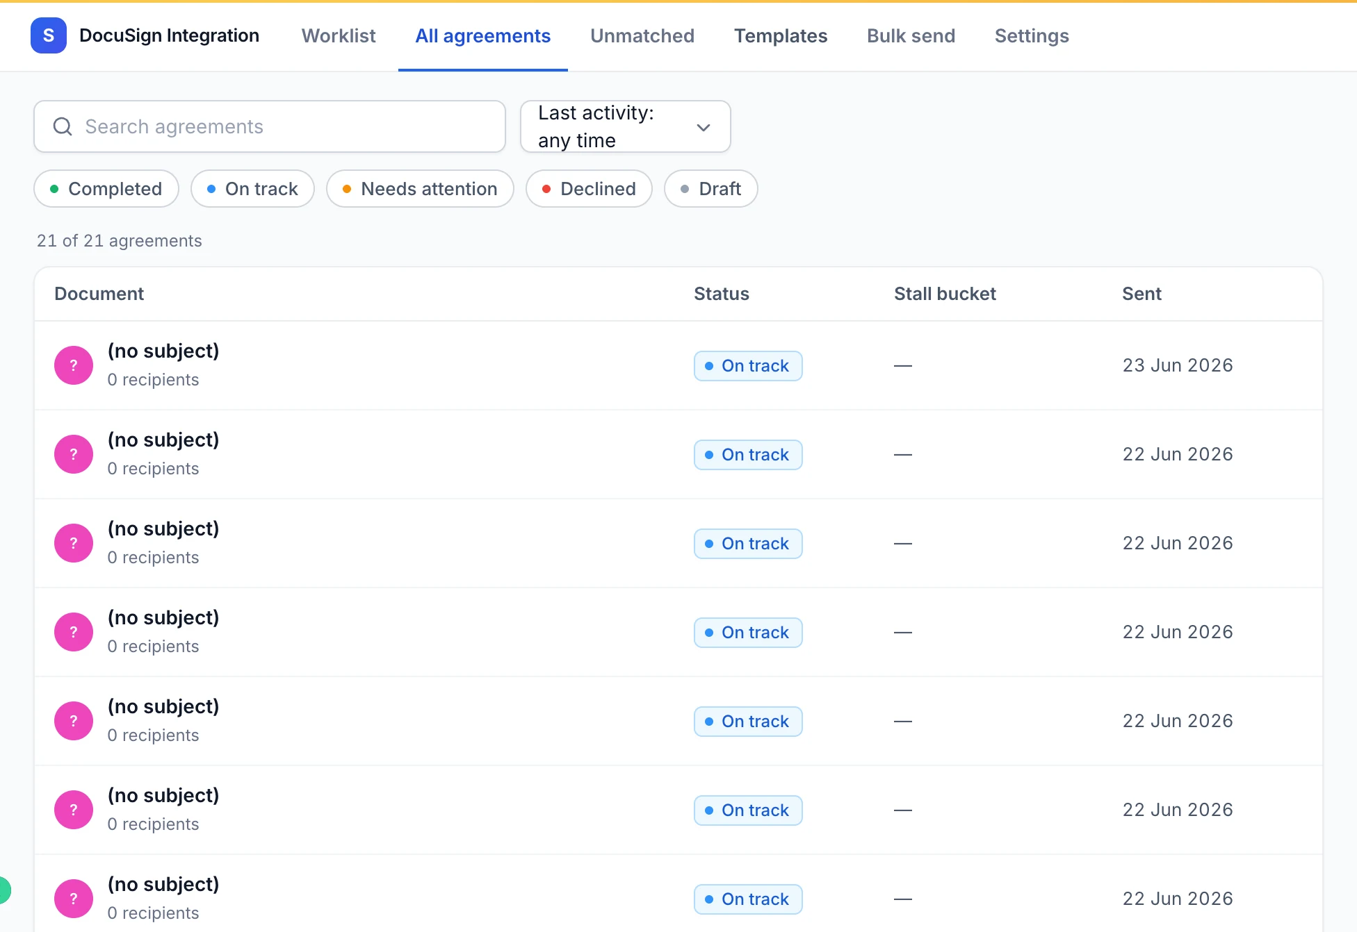Go to the Templates tab
Viewport: 1357px width, 932px height.
coord(781,35)
